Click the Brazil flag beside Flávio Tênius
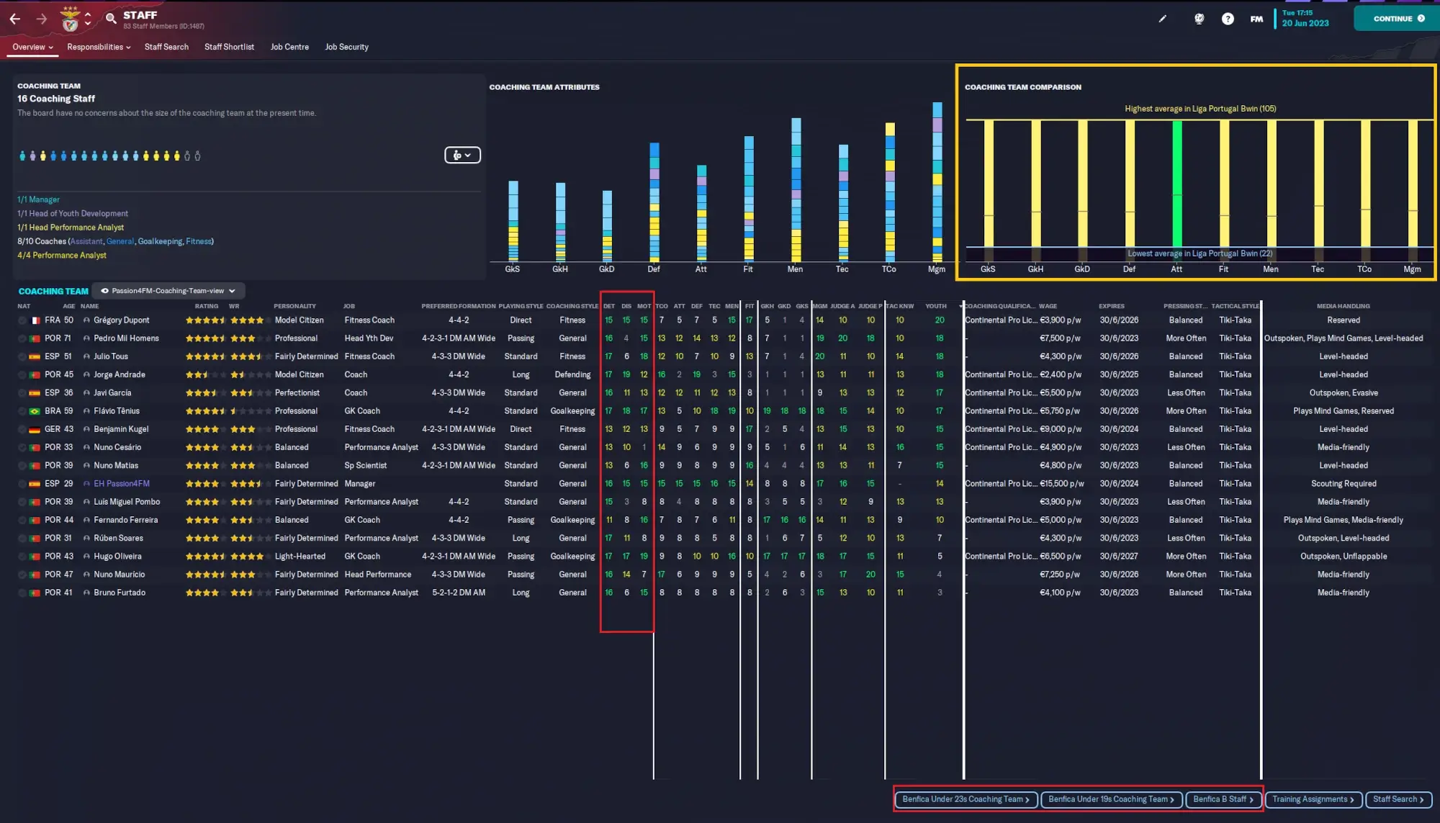The image size is (1440, 823). (x=35, y=411)
